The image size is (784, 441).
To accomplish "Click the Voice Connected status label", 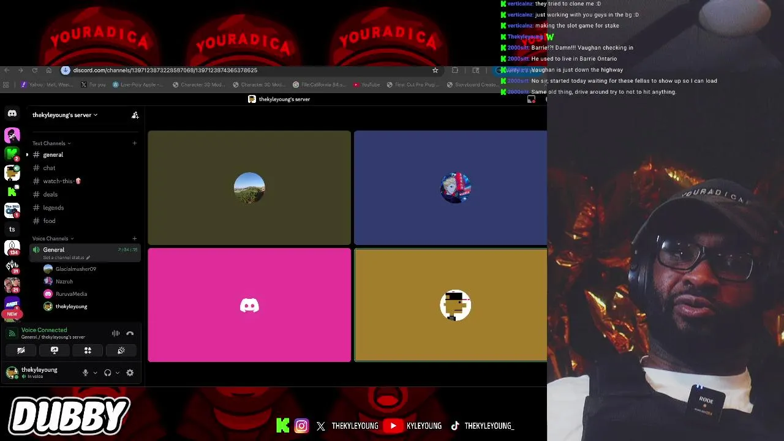I will pyautogui.click(x=44, y=330).
